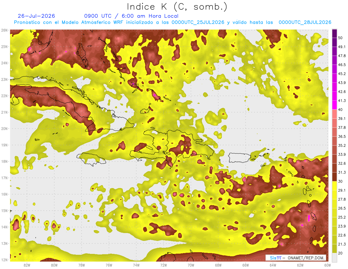Click the colorbar label '45.2'

[x=342, y=74]
